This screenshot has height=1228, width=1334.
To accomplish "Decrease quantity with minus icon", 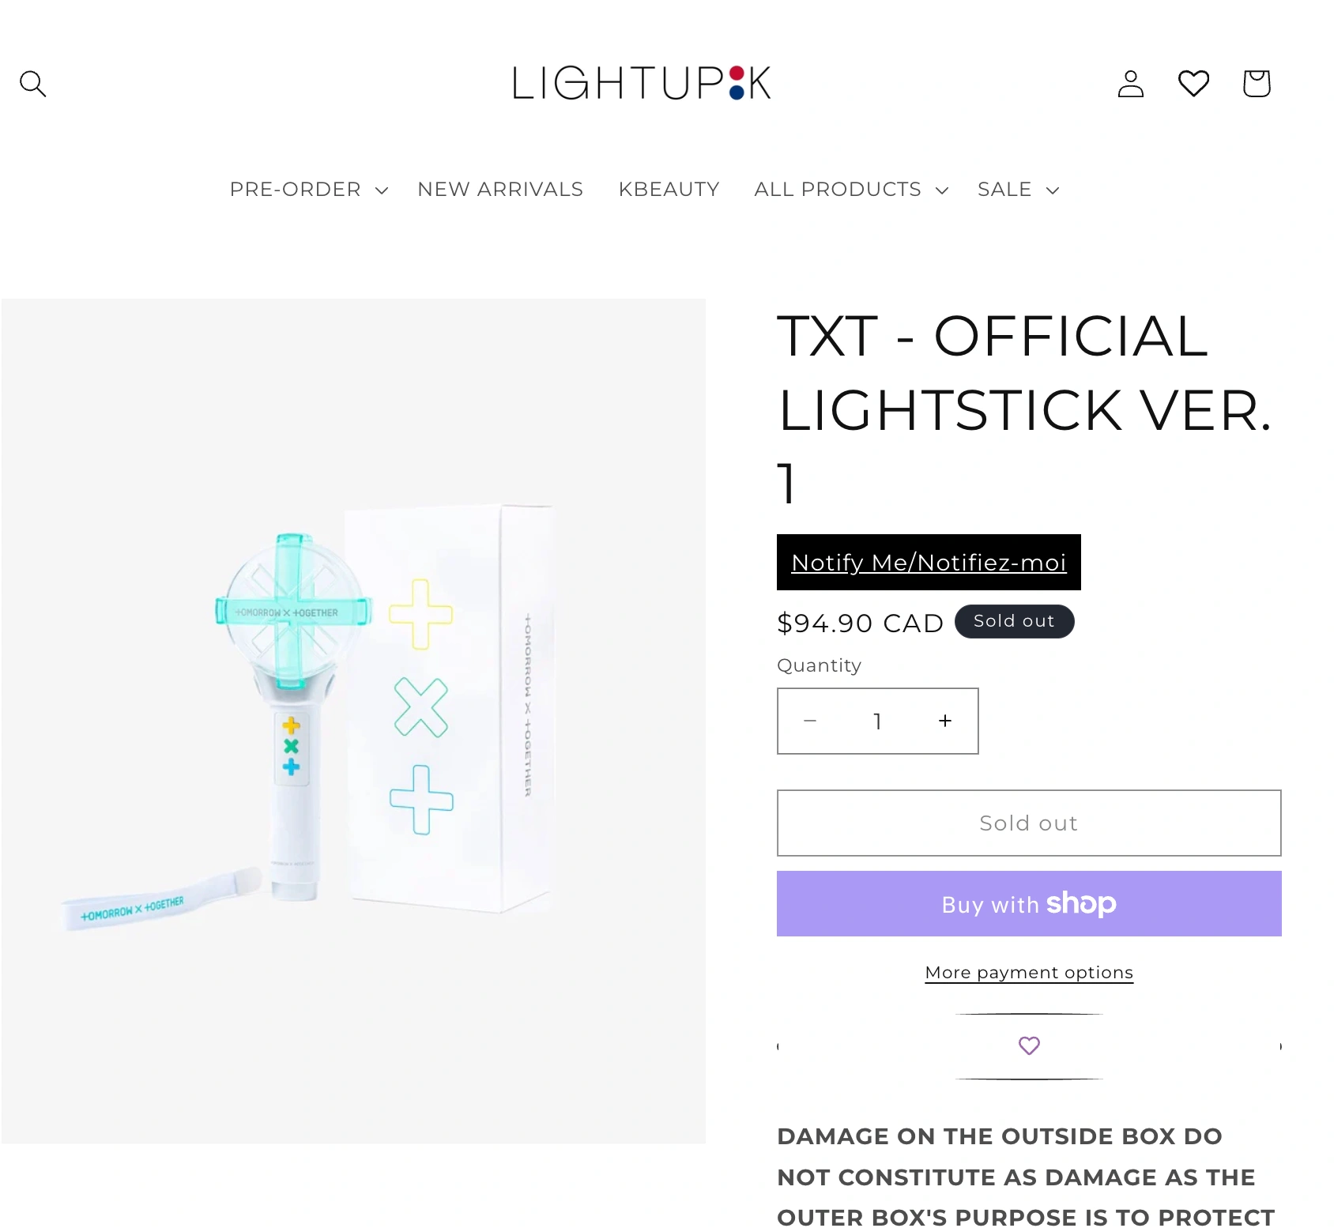I will [810, 721].
